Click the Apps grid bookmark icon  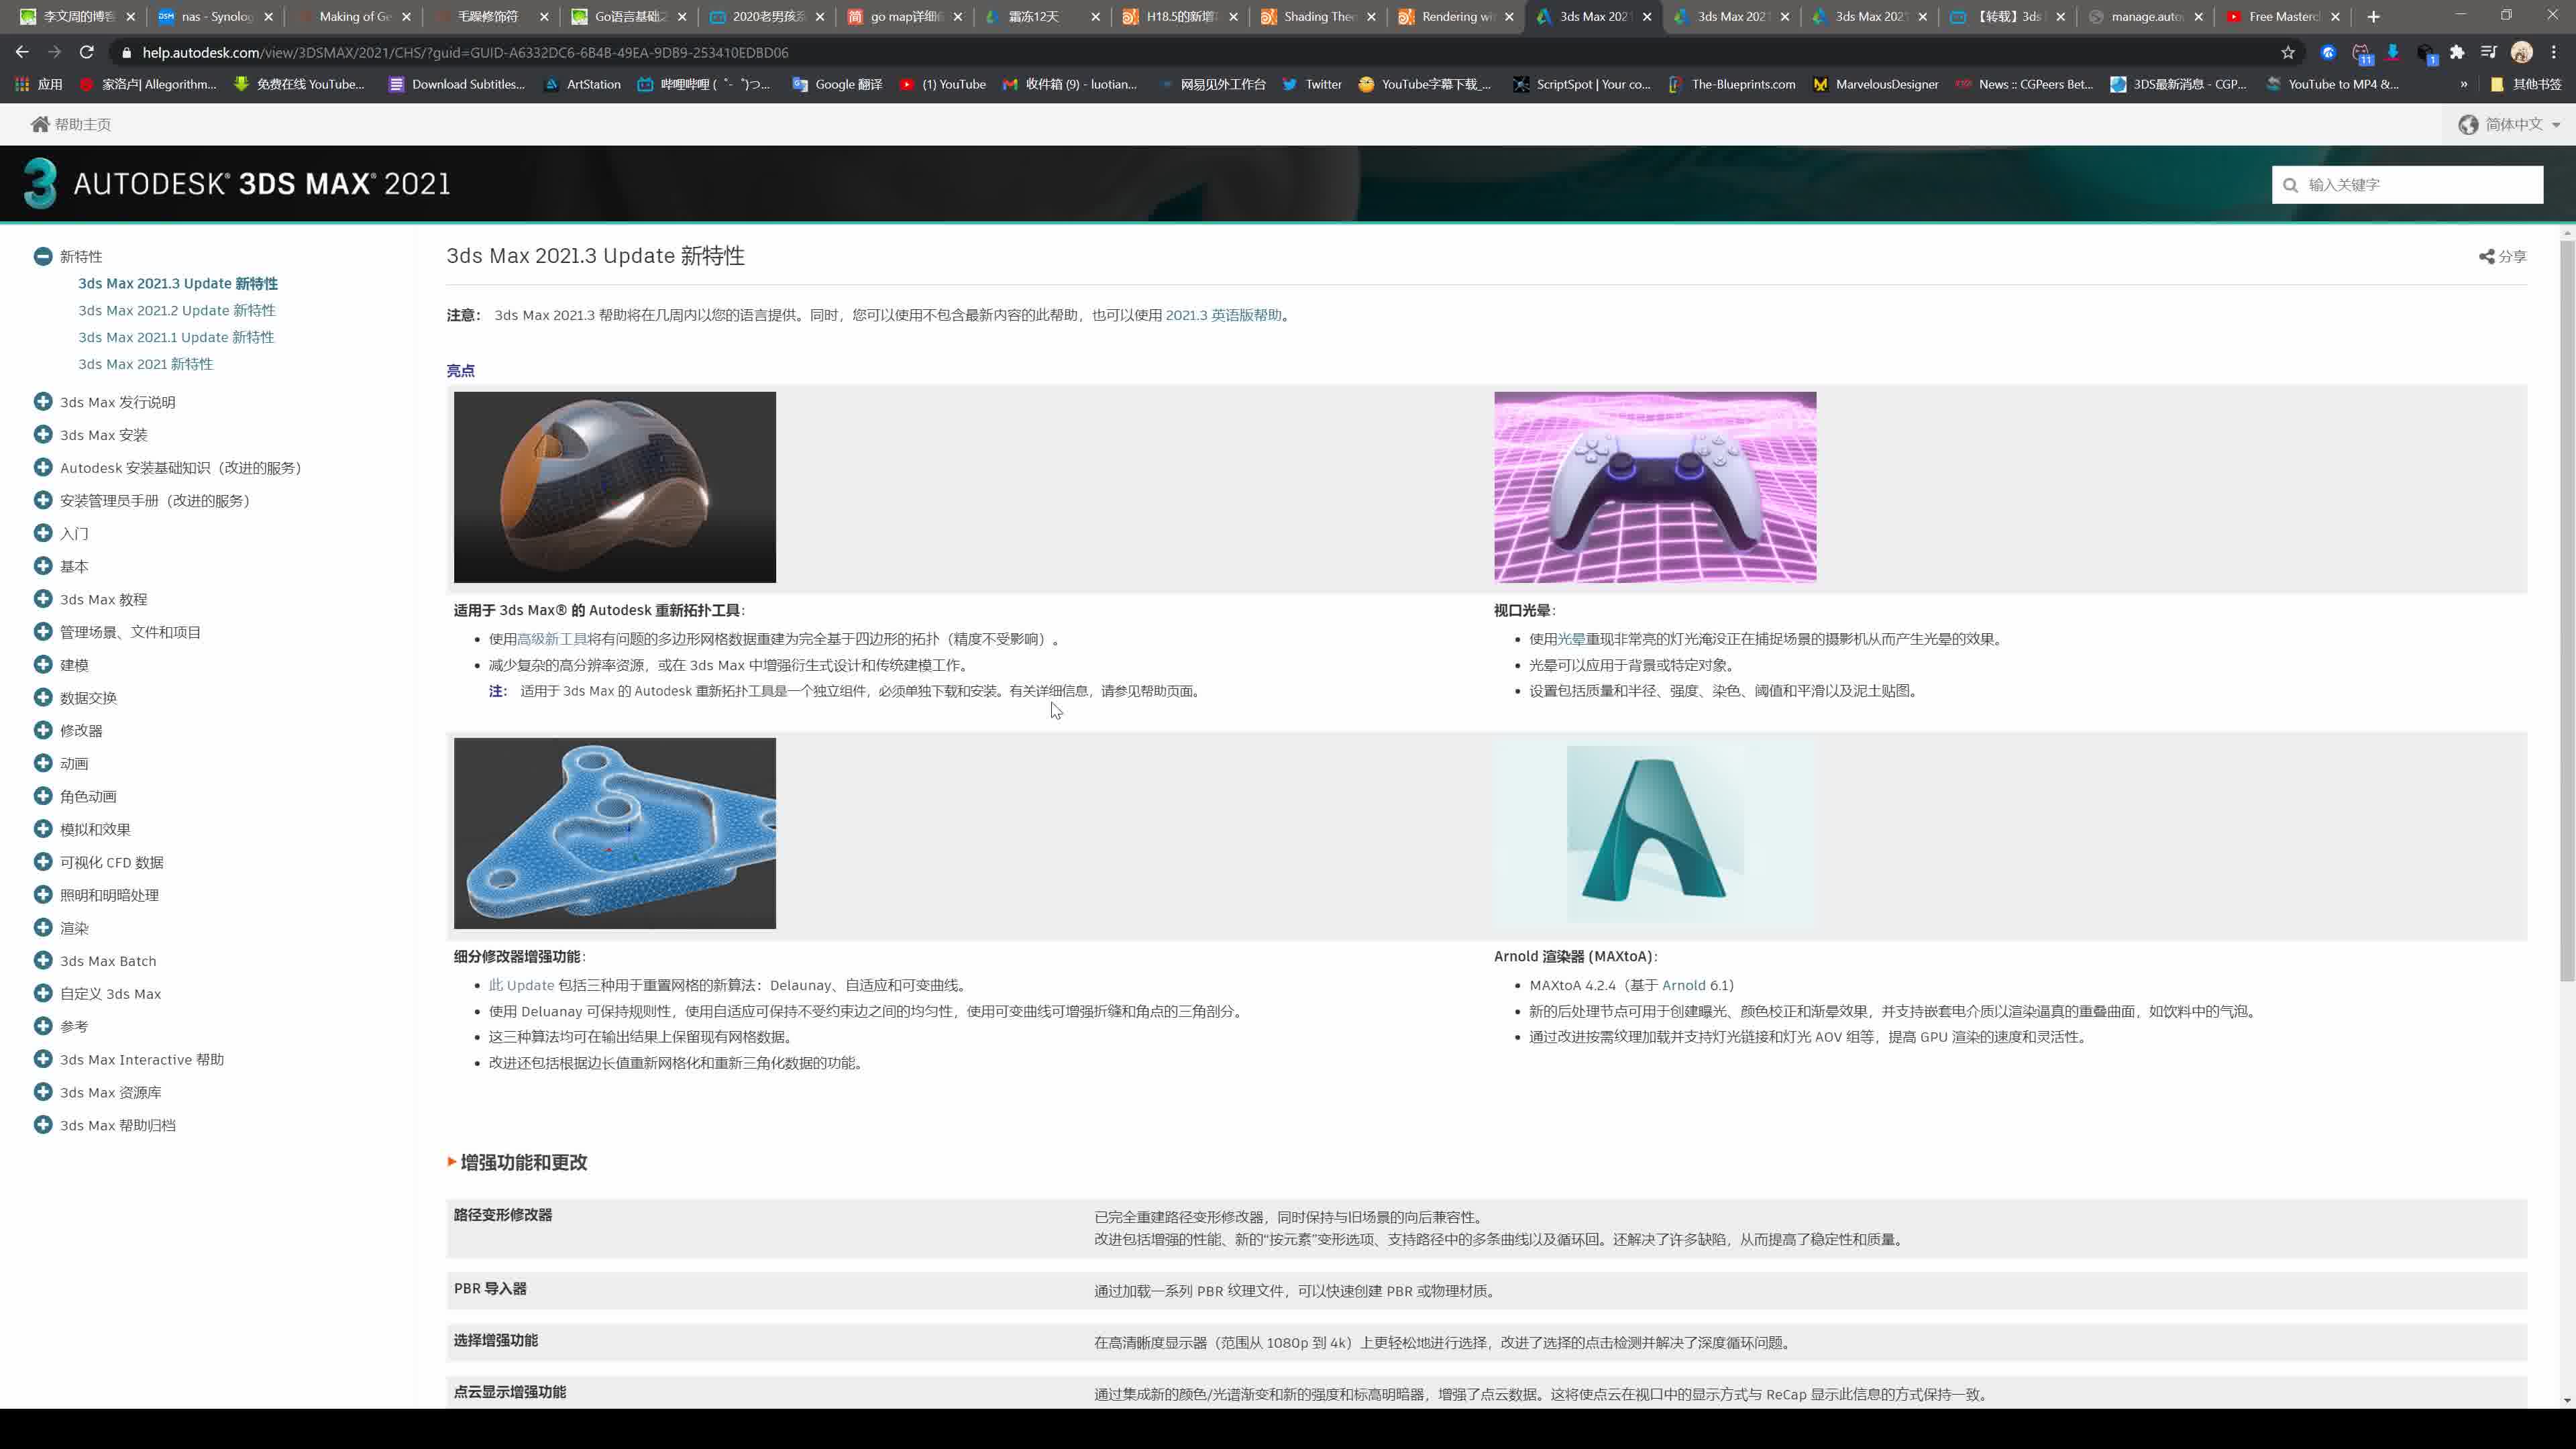22,84
